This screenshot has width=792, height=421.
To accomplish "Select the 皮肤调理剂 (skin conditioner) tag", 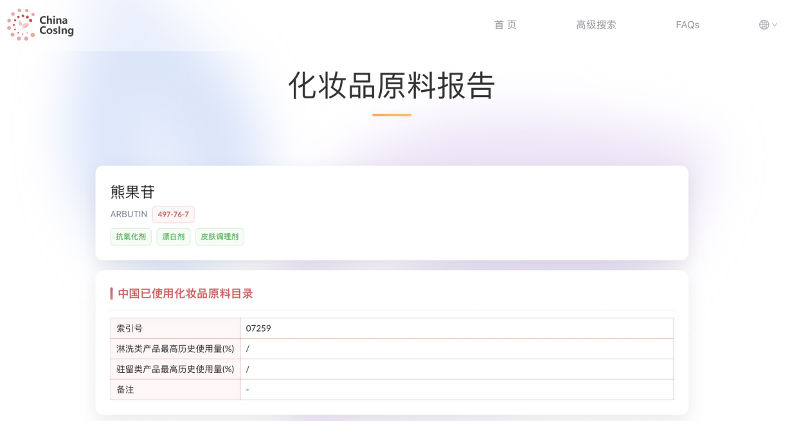I will coord(219,237).
